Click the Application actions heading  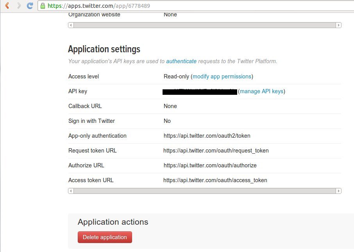[113, 222]
